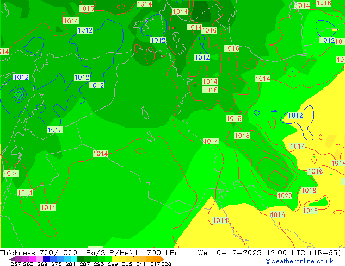Click the 1020 isobar label
Image resolution: width=345 pixels, height=266 pixels.
point(285,195)
